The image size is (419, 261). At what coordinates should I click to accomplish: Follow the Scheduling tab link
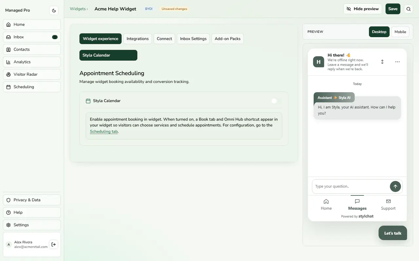pyautogui.click(x=104, y=131)
